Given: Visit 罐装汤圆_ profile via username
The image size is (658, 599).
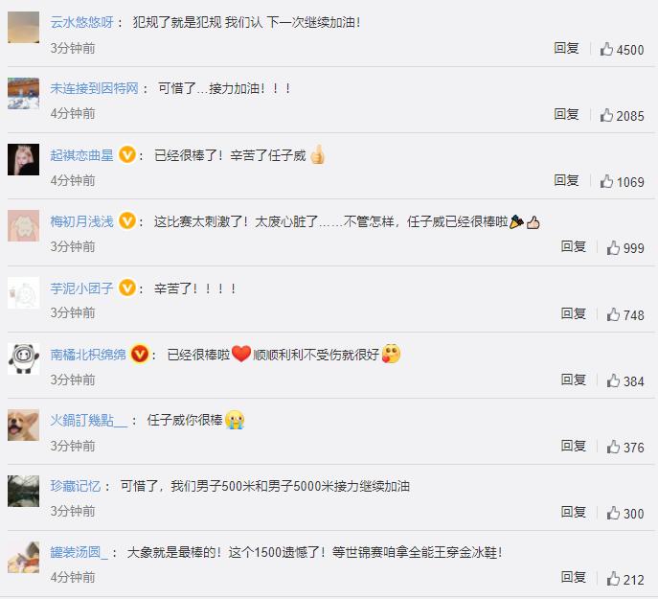Looking at the screenshot, I should pyautogui.click(x=79, y=552).
